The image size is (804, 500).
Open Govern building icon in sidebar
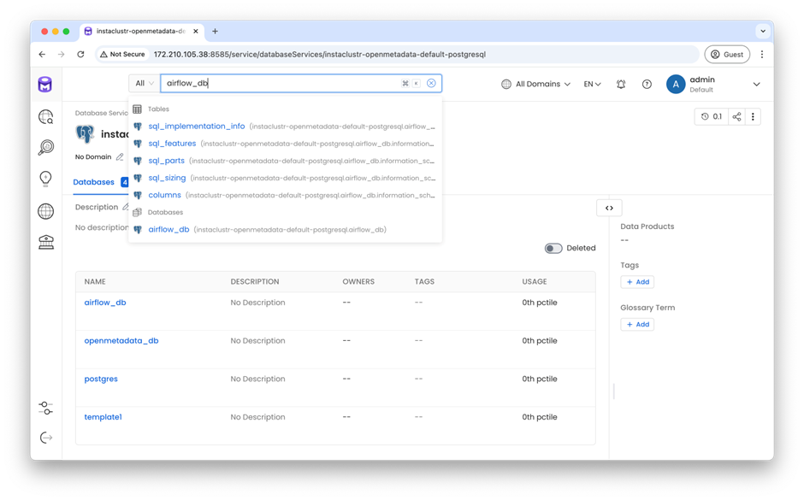coord(45,242)
